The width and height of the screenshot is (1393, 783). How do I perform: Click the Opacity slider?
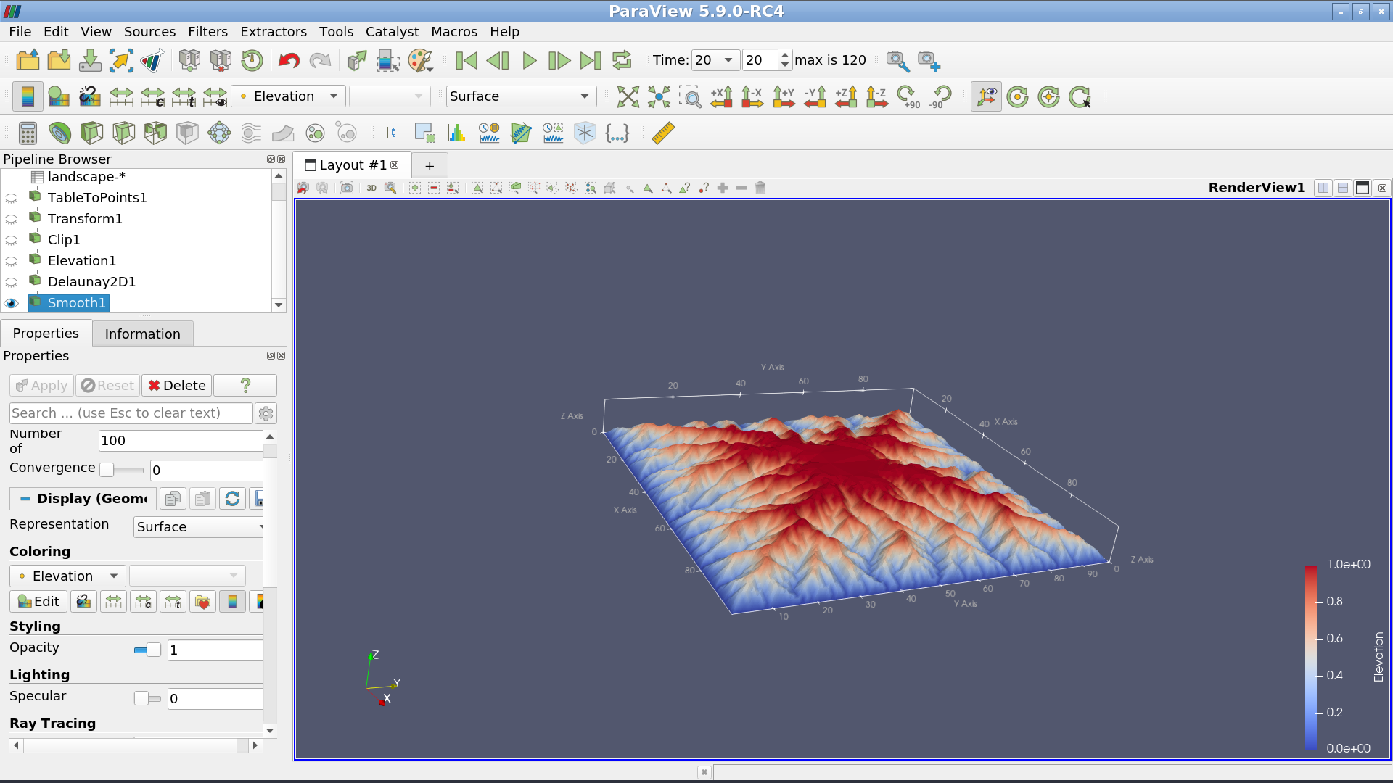[148, 650]
